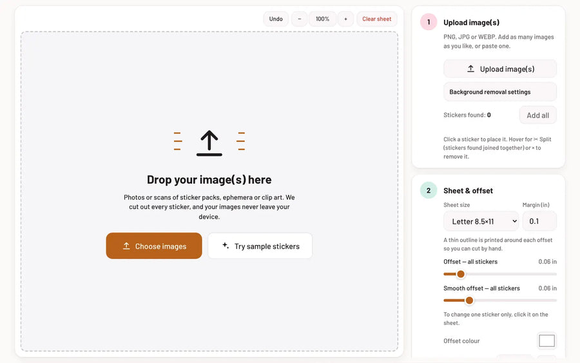Viewport: 580px width, 363px height.
Task: Clear the sheet with Clear sheet
Action: tap(376, 19)
